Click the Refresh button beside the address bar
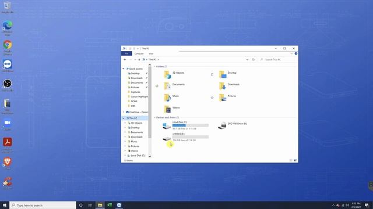Viewport: 373px width, 209px height. tap(254, 59)
